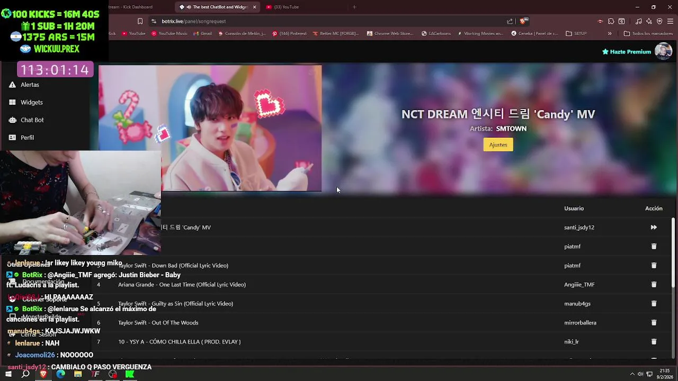Select username manub4gs in the queue

pyautogui.click(x=577, y=304)
